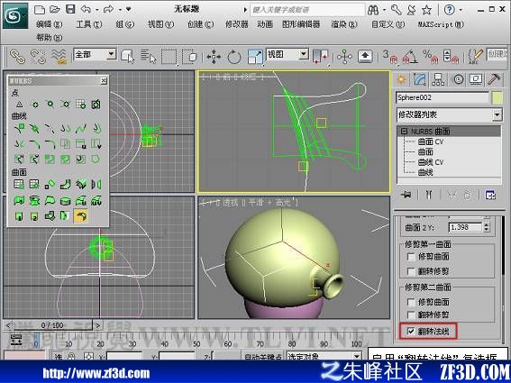Image resolution: width=511 pixels, height=383 pixels.
Task: Click the highlighted Create Fillet Surface tool
Action: (x=81, y=215)
